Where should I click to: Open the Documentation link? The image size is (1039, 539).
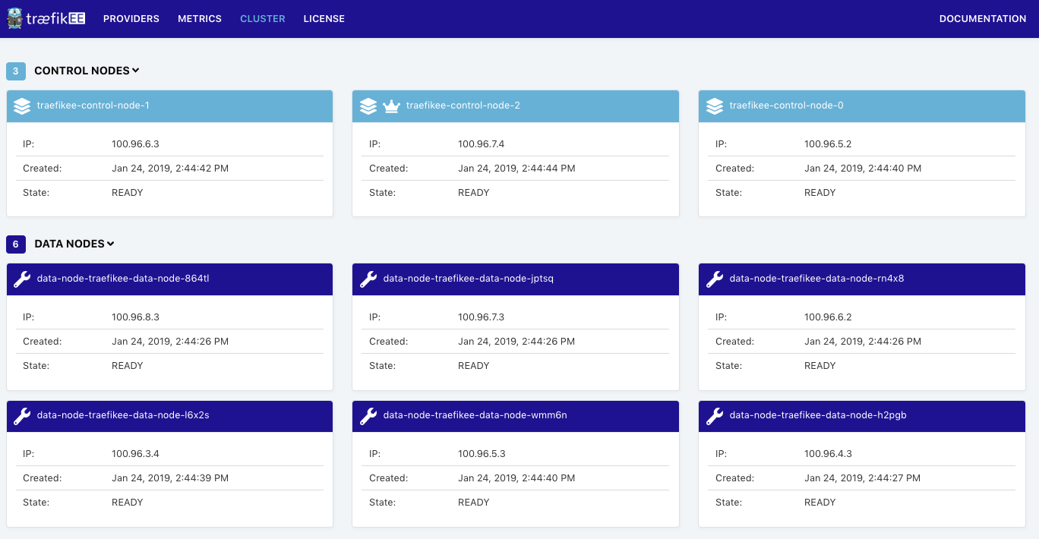[x=983, y=19]
